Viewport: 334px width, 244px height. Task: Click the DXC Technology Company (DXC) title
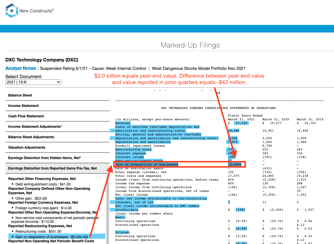(42, 60)
